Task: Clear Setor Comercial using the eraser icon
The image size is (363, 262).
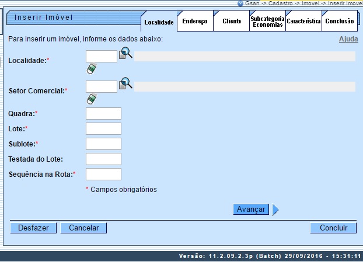Action: pyautogui.click(x=91, y=99)
